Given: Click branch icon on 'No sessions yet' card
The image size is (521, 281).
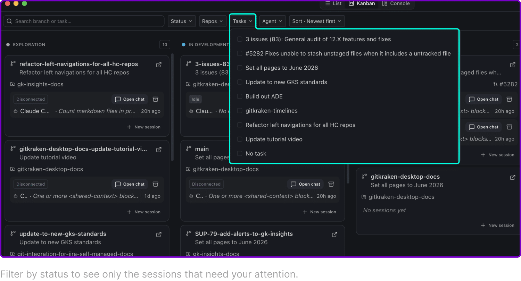Looking at the screenshot, I should 365,177.
